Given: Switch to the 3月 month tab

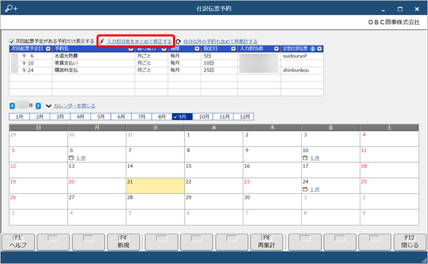Looking at the screenshot, I should (x=60, y=117).
